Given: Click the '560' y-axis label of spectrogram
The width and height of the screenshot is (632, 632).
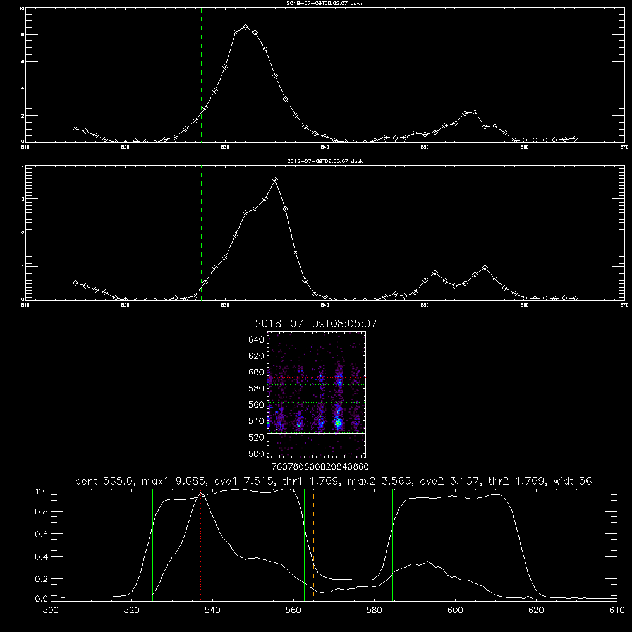Looking at the screenshot, I should [x=257, y=404].
